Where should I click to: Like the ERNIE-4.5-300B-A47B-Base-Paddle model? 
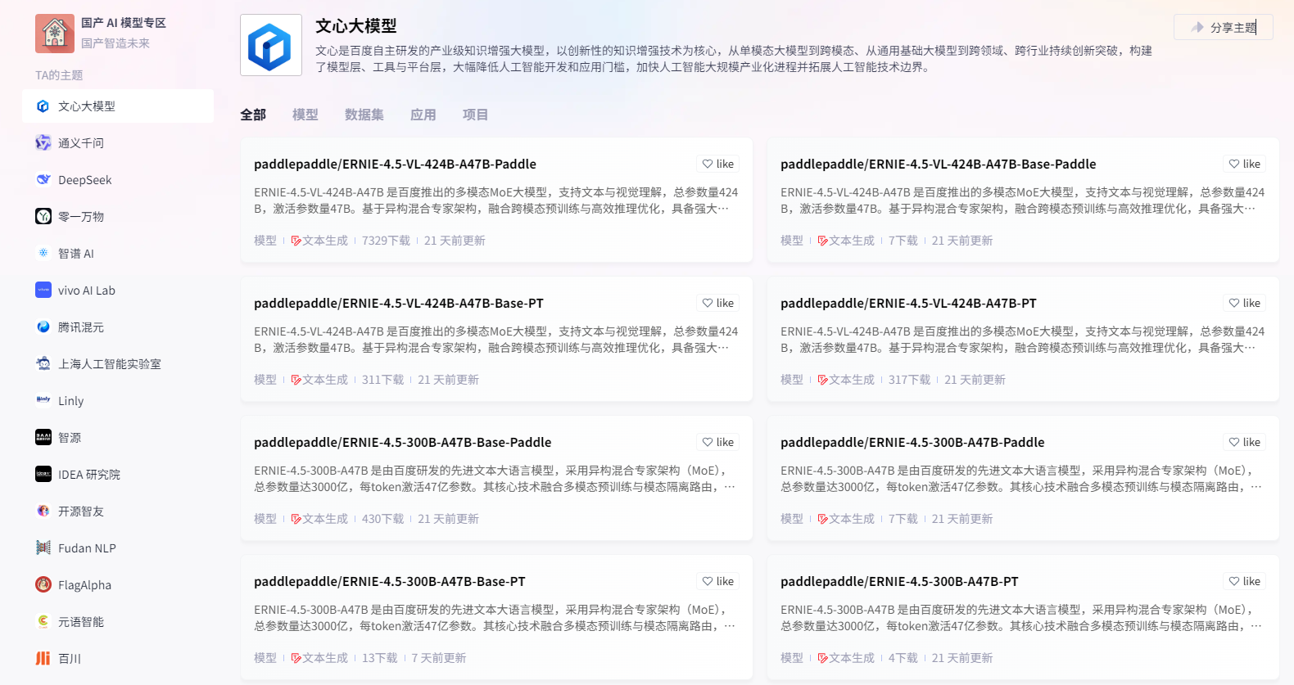[x=718, y=442]
